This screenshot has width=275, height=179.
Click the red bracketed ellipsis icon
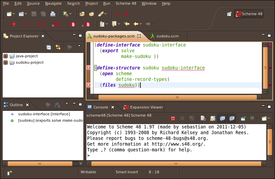pos(27,24)
